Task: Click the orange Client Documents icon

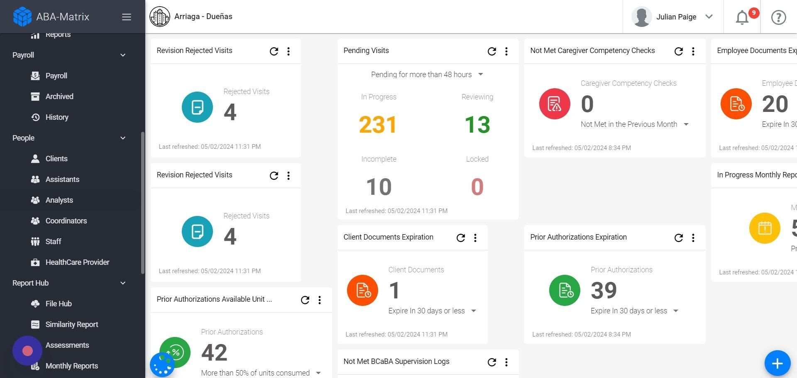Action: [362, 290]
